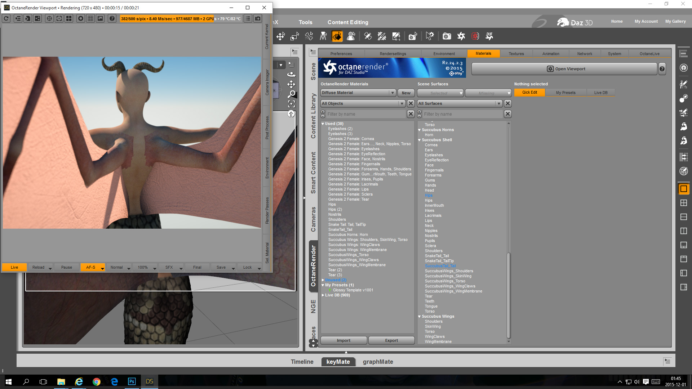The width and height of the screenshot is (692, 389).
Task: Open the viewport help question-mark icon
Action: [x=112, y=18]
